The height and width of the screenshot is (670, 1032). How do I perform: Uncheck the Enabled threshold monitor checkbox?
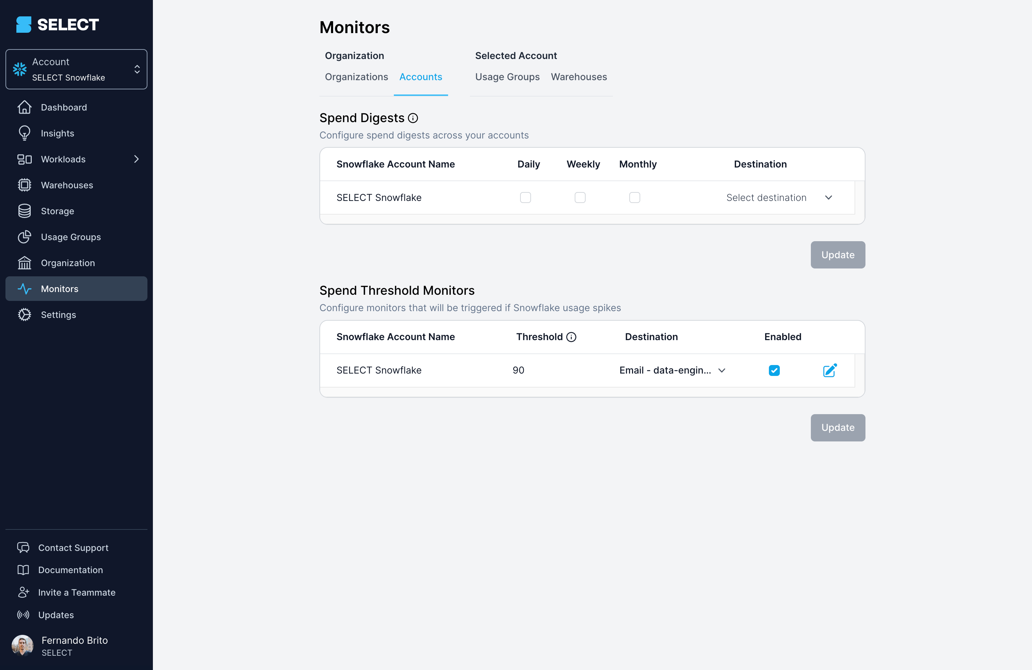coord(774,370)
